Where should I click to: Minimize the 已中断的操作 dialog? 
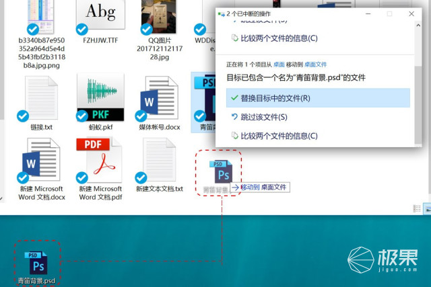pos(368,13)
